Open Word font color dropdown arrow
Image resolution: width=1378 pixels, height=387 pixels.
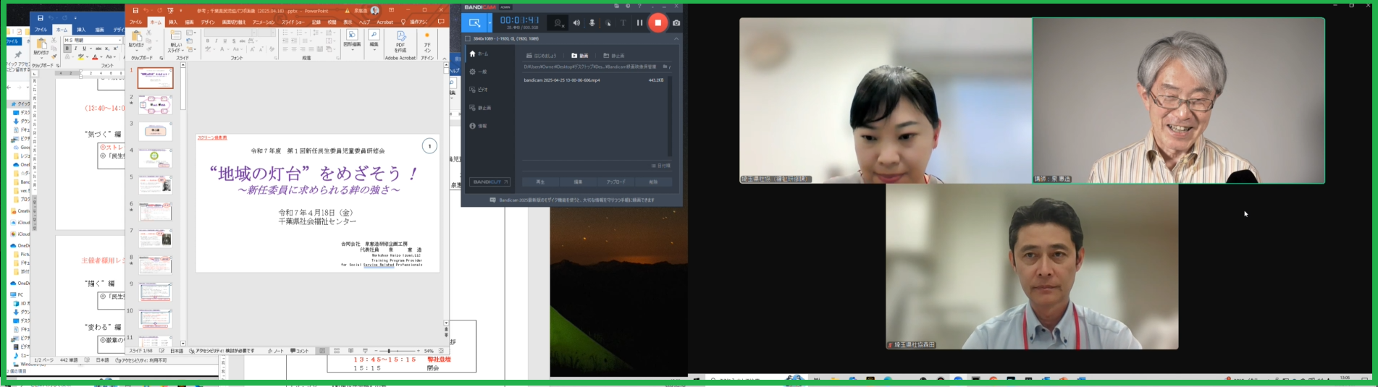click(101, 57)
